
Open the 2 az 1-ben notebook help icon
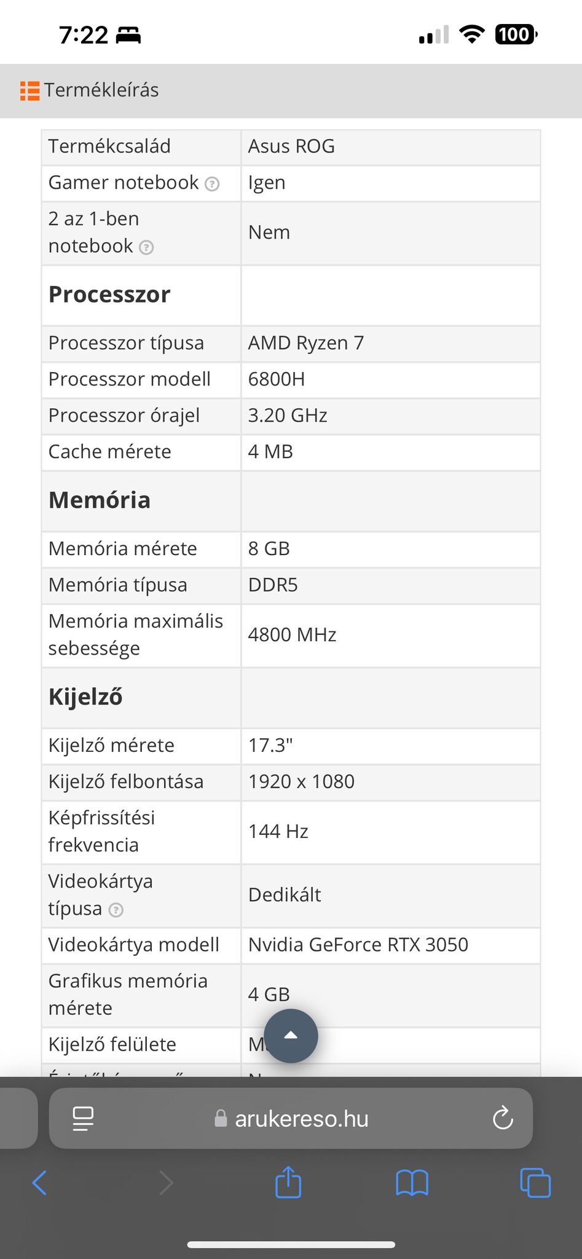146,247
